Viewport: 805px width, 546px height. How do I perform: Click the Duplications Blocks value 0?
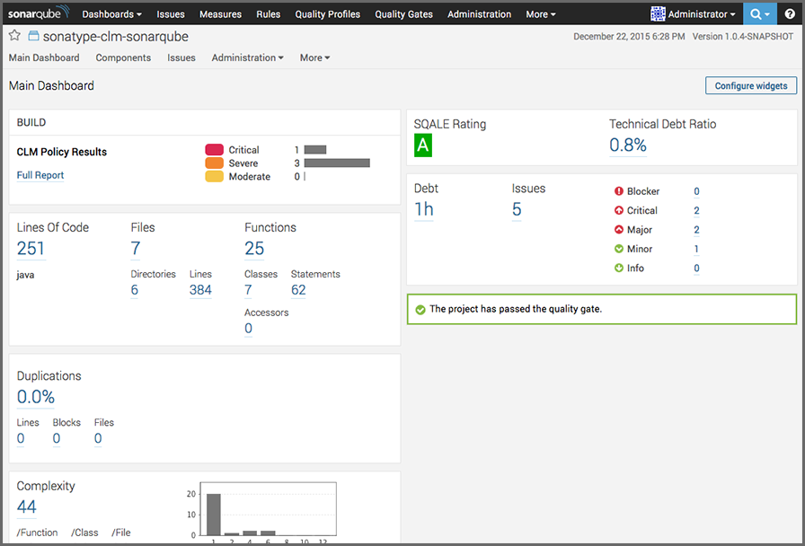click(57, 438)
